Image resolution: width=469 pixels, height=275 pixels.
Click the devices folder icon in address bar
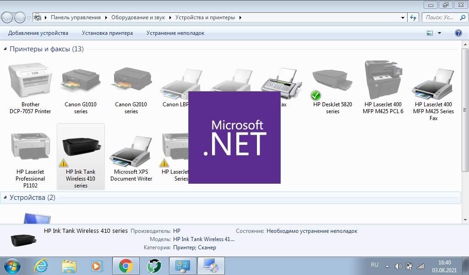(x=38, y=17)
